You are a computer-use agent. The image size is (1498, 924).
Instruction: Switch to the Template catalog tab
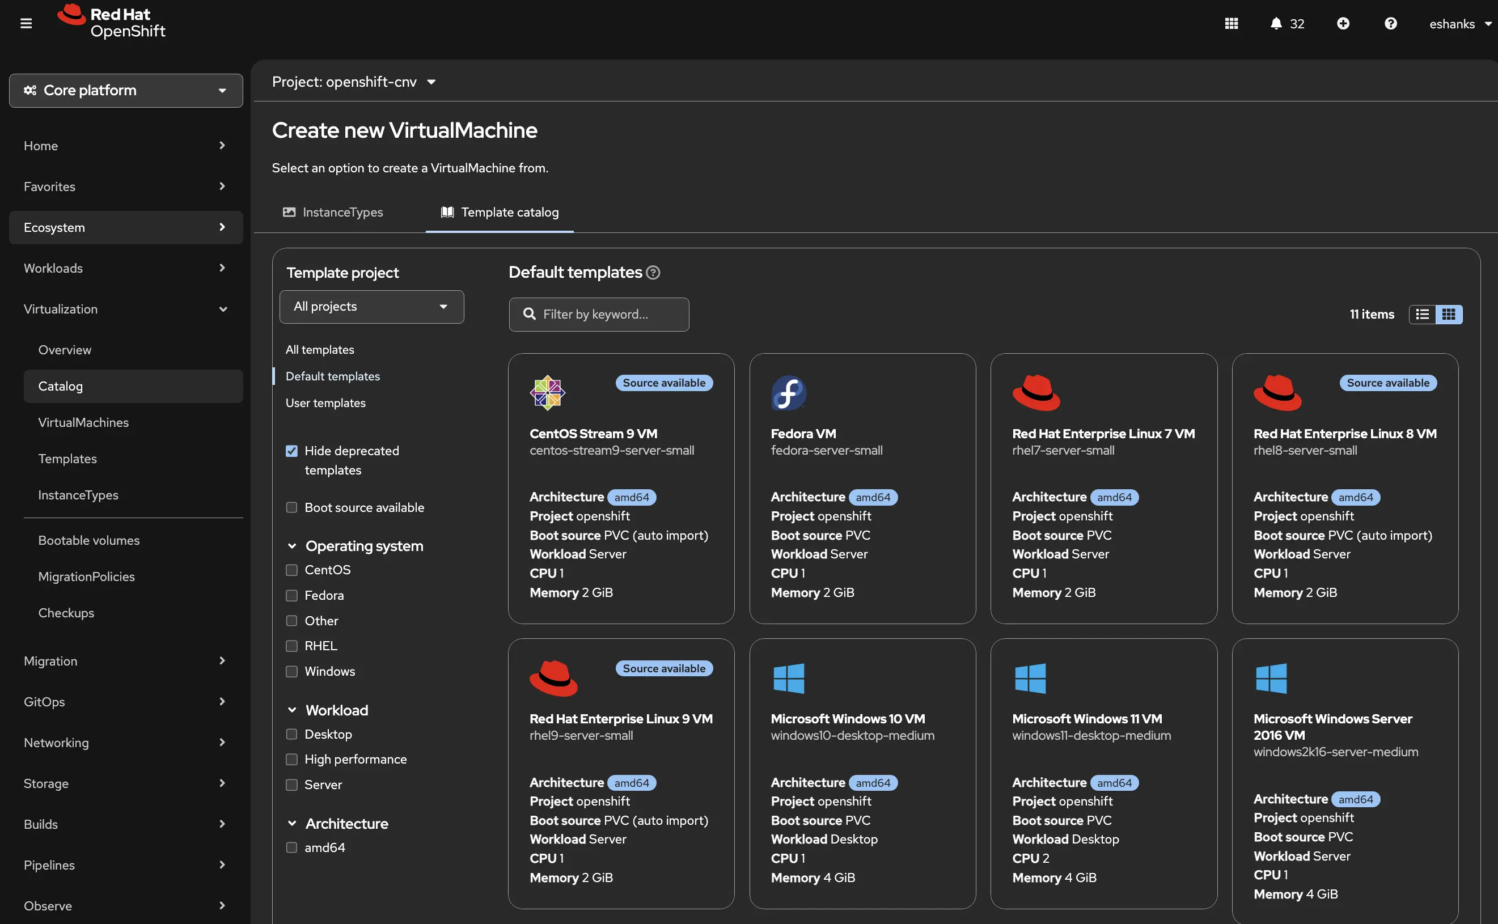pos(500,212)
